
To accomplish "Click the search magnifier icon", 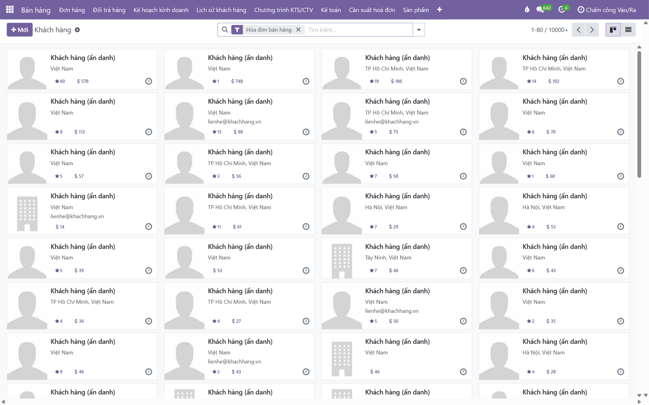I will coord(225,30).
